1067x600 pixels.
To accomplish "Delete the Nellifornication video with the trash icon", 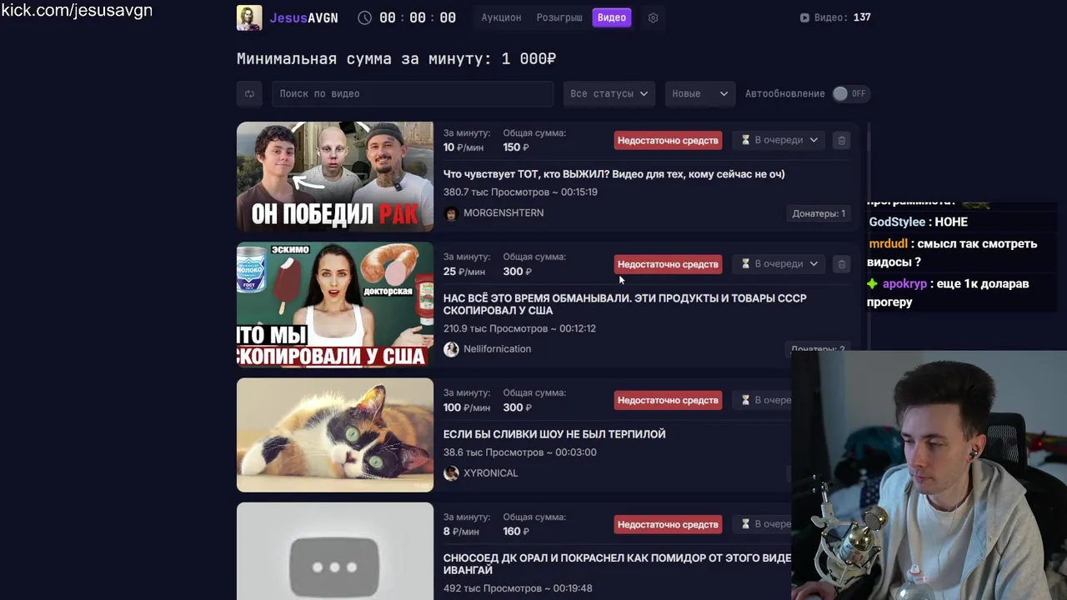I will [841, 264].
